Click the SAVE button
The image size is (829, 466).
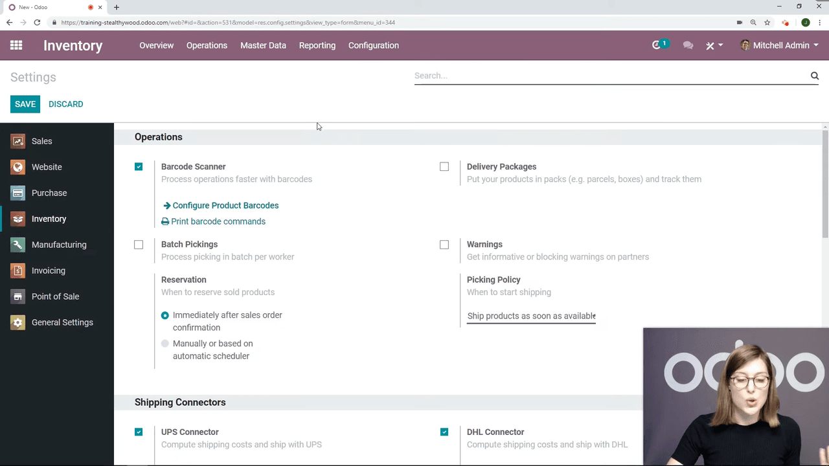[x=25, y=104]
